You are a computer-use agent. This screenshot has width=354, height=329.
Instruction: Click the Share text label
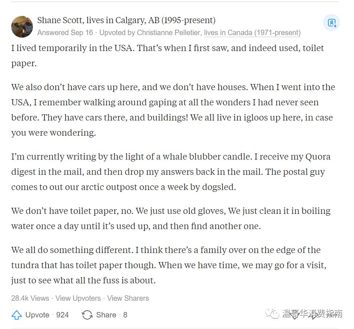(106, 315)
